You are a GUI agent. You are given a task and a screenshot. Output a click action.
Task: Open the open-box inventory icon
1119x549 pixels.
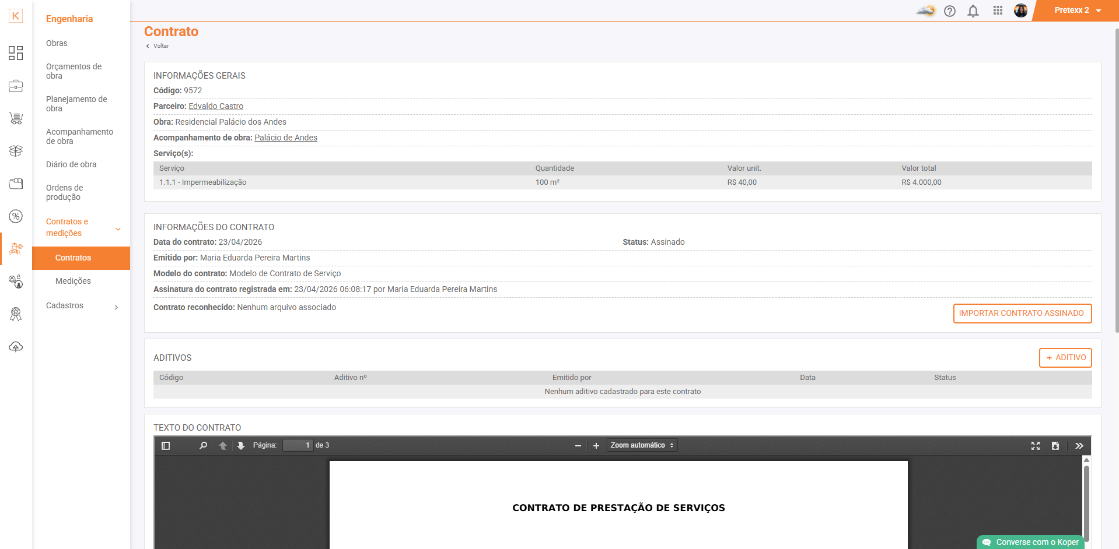[x=16, y=151]
